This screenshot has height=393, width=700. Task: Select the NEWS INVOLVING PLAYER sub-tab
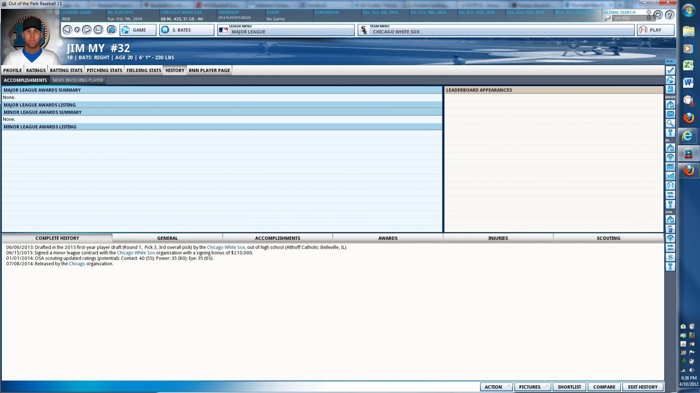[78, 80]
